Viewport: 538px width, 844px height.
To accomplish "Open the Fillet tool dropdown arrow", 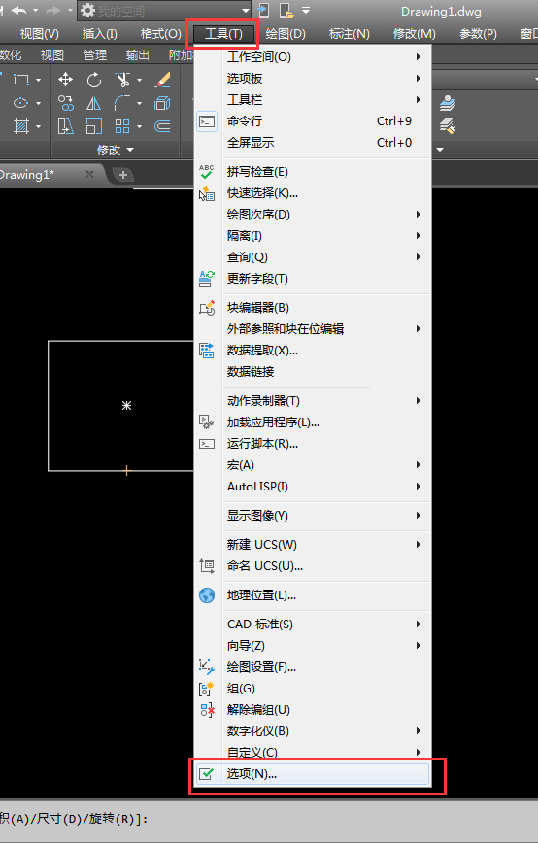I will (x=139, y=103).
